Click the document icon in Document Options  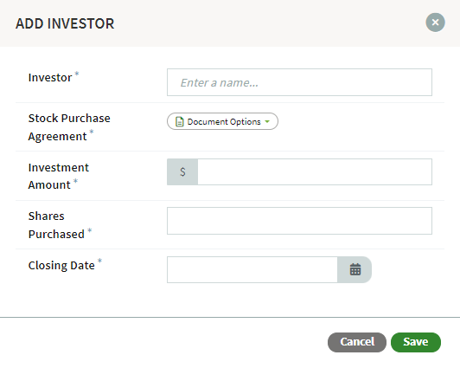pyautogui.click(x=180, y=121)
